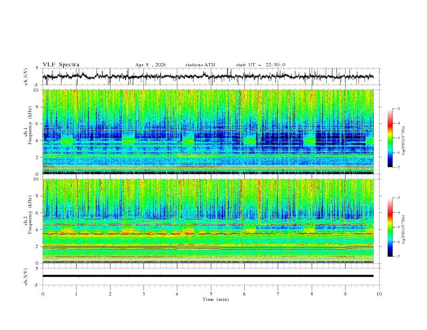
Task: Click the "-4" tick on ch.2 colorbar
Action: click(x=398, y=212)
